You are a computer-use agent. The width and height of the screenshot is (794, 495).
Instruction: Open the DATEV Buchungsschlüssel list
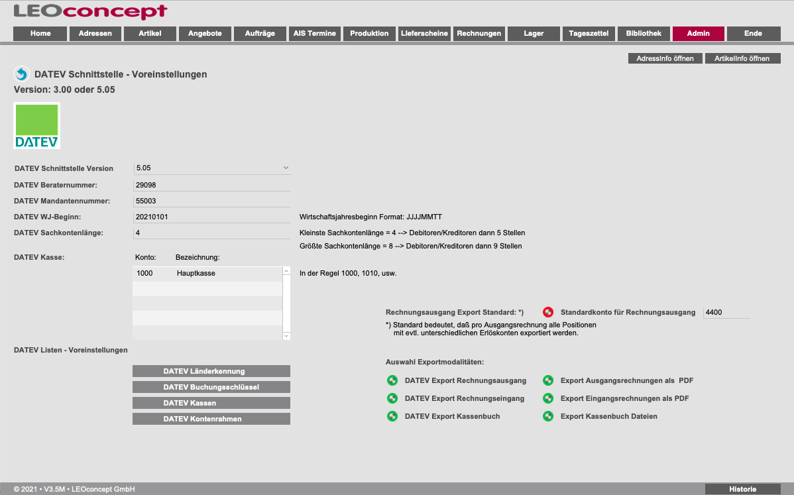(x=211, y=387)
